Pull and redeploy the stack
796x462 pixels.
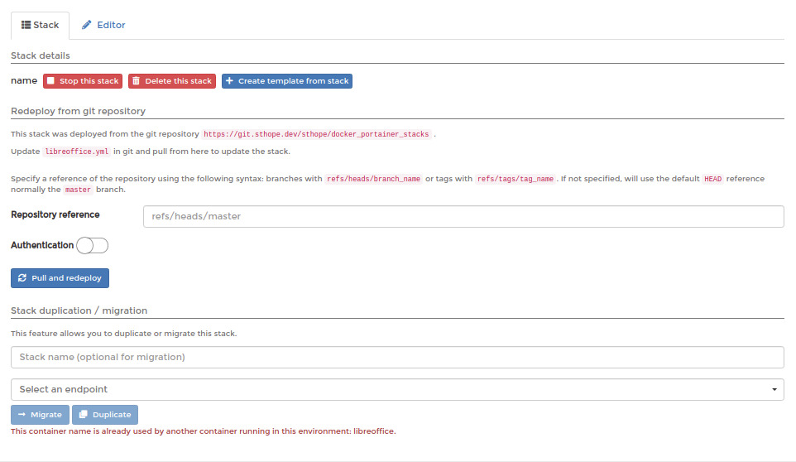[60, 277]
